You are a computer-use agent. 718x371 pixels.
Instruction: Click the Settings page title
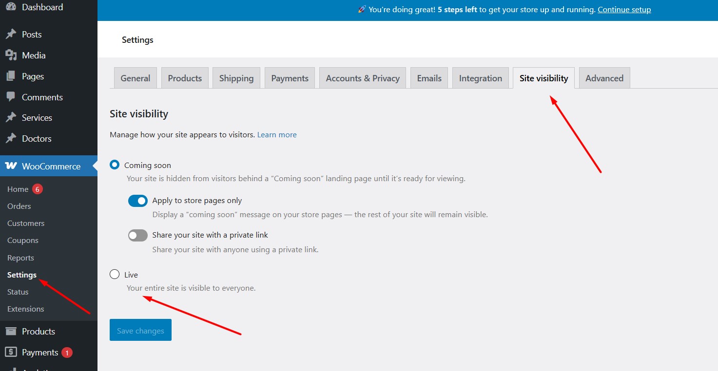pos(137,40)
